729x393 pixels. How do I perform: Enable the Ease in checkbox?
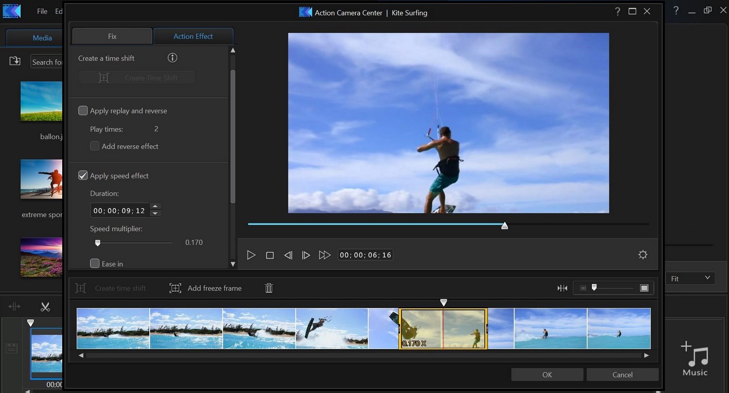(95, 263)
